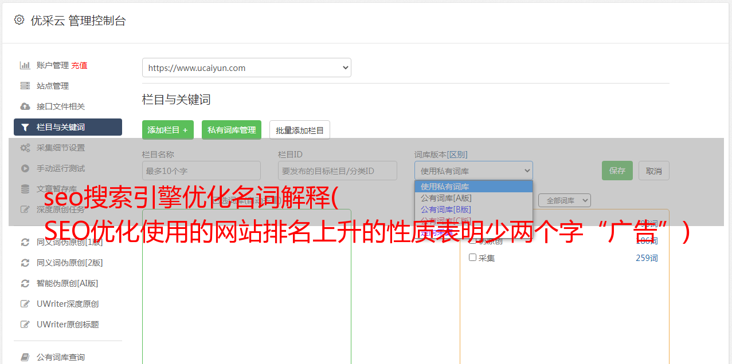Open the https://www.ucaiyun.com site dropdown
Image resolution: width=732 pixels, height=364 pixels.
coord(246,68)
